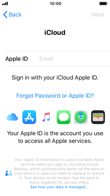This screenshot has width=110, height=196.
Task: Go back using the Back button
Action: click(x=12, y=15)
